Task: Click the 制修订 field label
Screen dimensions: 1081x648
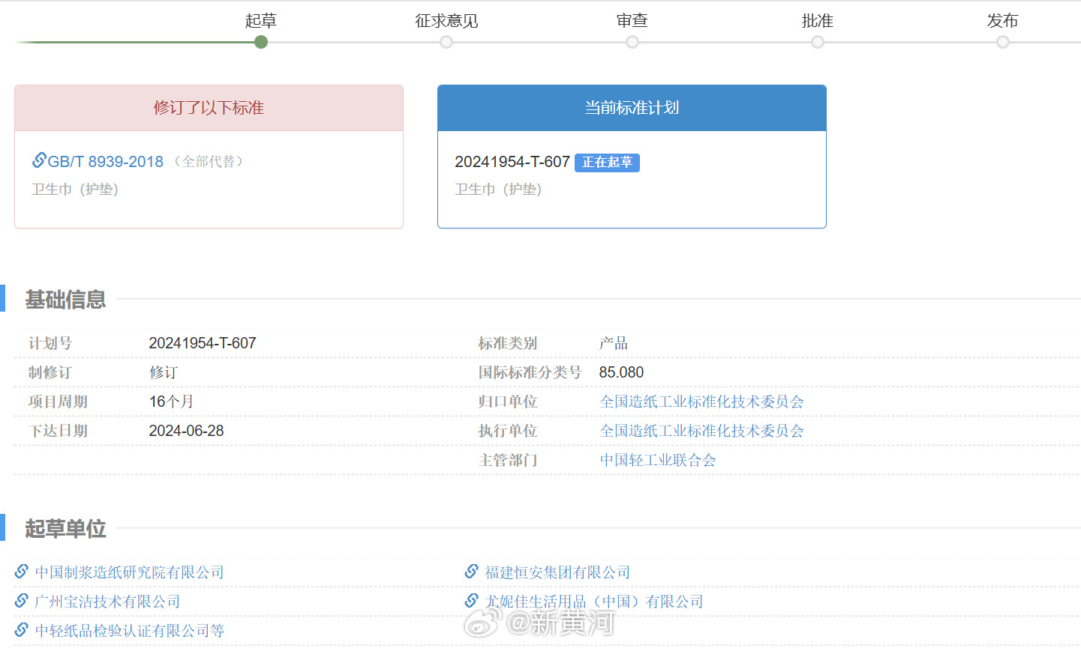Action: pyautogui.click(x=50, y=372)
